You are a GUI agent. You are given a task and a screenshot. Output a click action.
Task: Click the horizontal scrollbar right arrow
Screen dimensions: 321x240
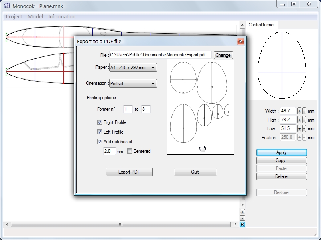235,224
